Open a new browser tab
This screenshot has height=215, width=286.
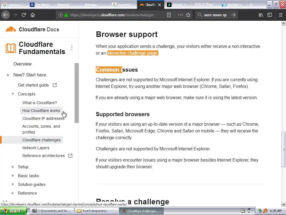251,4
